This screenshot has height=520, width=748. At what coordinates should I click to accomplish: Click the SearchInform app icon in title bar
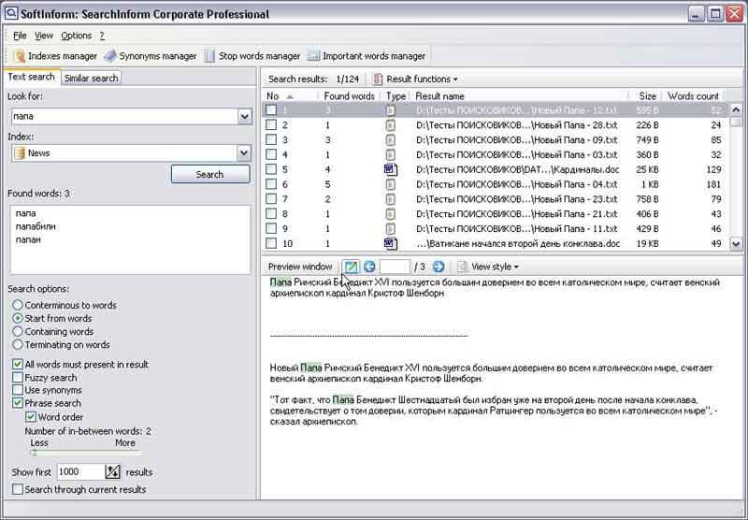[x=10, y=13]
